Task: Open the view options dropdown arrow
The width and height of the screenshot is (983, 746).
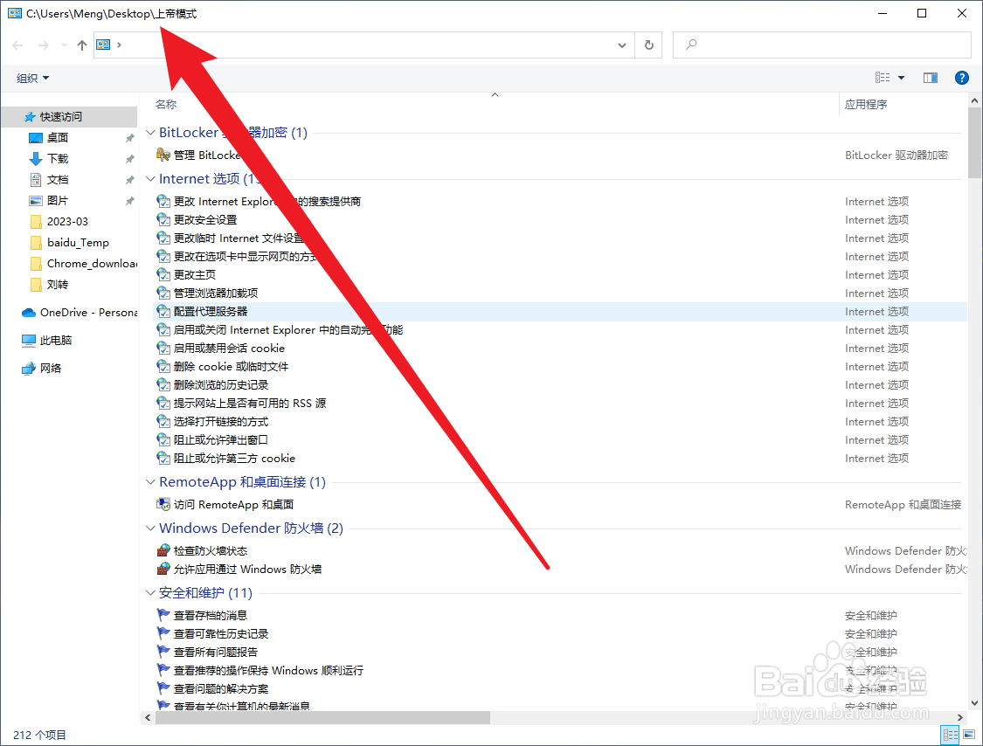Action: (902, 78)
